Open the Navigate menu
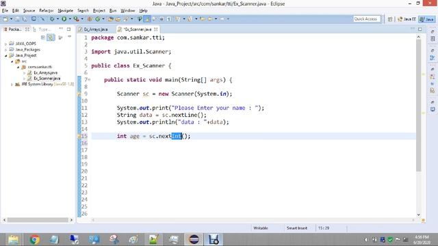 point(66,11)
